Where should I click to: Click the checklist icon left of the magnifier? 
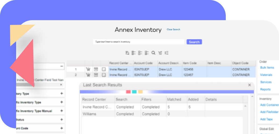(x=146, y=53)
